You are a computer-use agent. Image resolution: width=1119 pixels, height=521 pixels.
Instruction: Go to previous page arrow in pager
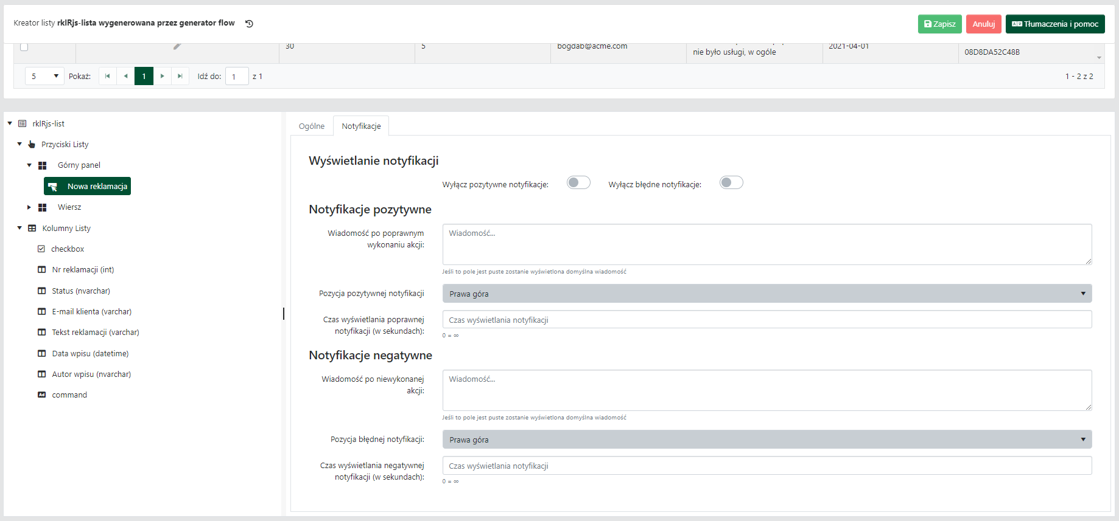point(126,76)
